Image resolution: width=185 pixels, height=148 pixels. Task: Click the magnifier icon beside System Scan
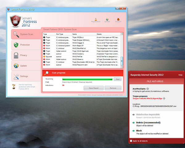(16, 34)
